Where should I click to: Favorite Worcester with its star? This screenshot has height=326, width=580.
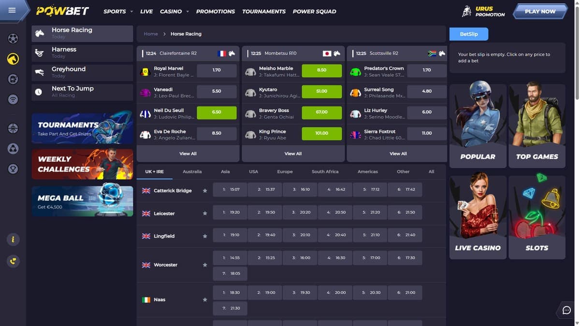pyautogui.click(x=205, y=265)
